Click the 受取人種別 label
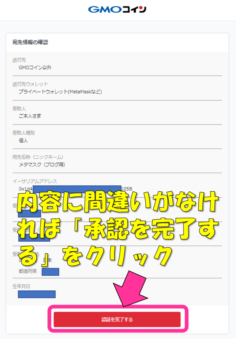The height and width of the screenshot is (339, 236). (x=23, y=133)
